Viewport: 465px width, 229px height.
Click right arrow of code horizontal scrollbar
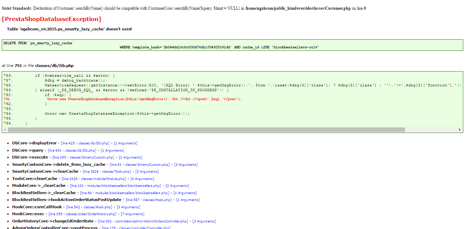(460, 130)
